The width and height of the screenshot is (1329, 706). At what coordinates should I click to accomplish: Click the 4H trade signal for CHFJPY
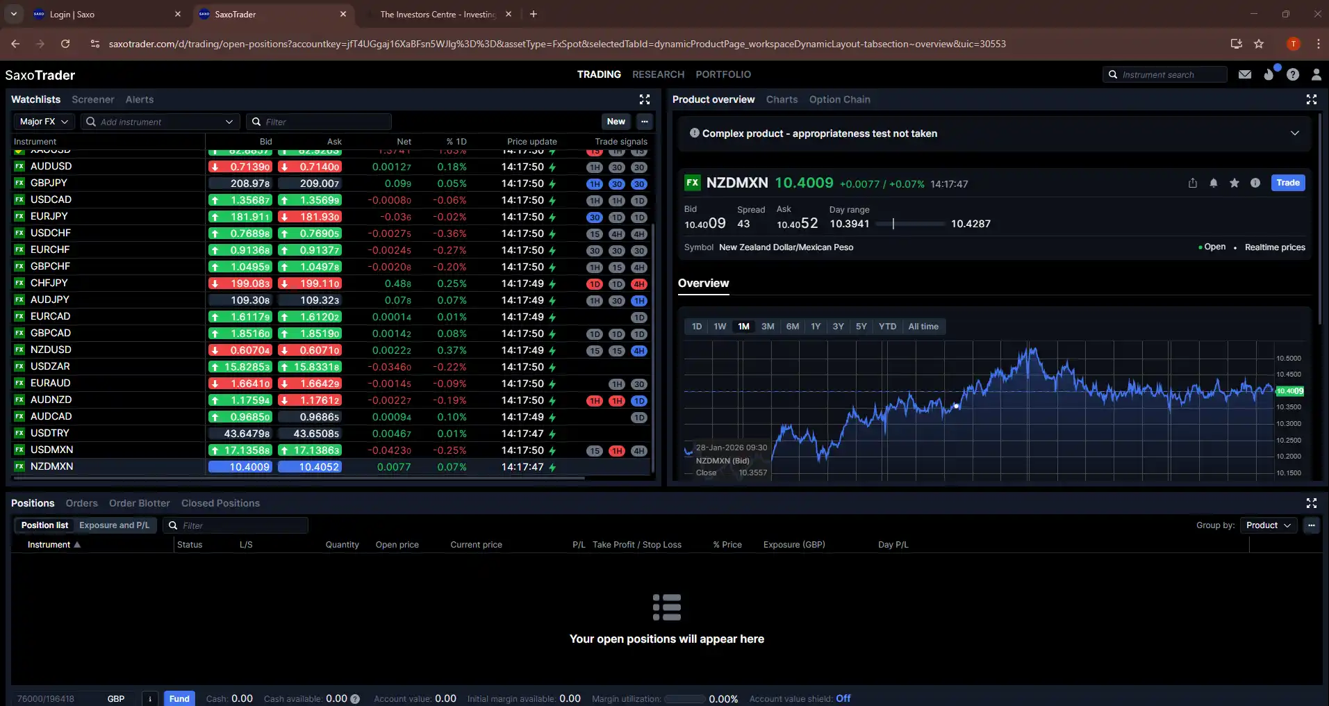point(639,284)
